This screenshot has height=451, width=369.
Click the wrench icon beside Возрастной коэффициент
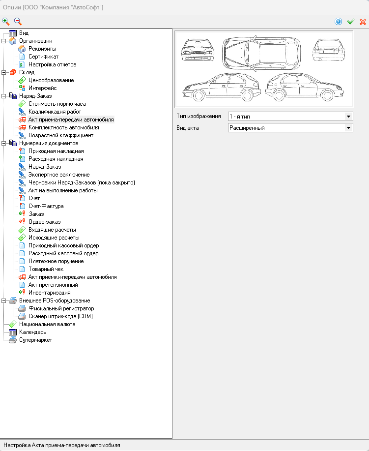pyautogui.click(x=22, y=135)
